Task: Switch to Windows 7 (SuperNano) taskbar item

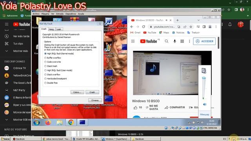Action: (x=116, y=139)
